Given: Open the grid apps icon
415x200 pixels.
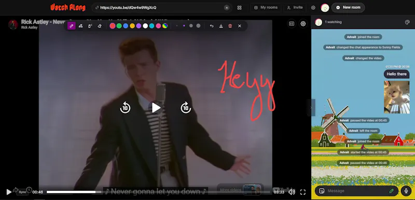Looking at the screenshot, I should pyautogui.click(x=239, y=8).
